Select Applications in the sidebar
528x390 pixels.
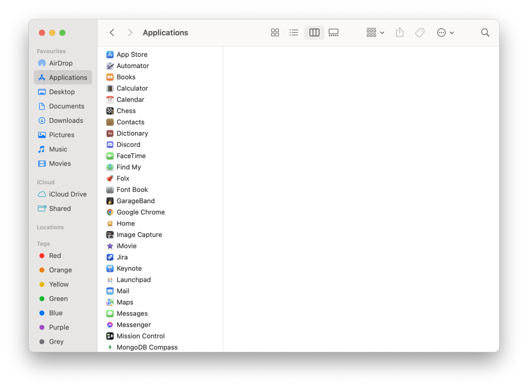tap(62, 77)
